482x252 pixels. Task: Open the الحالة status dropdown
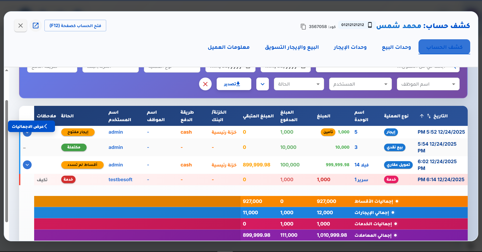pos(299,84)
